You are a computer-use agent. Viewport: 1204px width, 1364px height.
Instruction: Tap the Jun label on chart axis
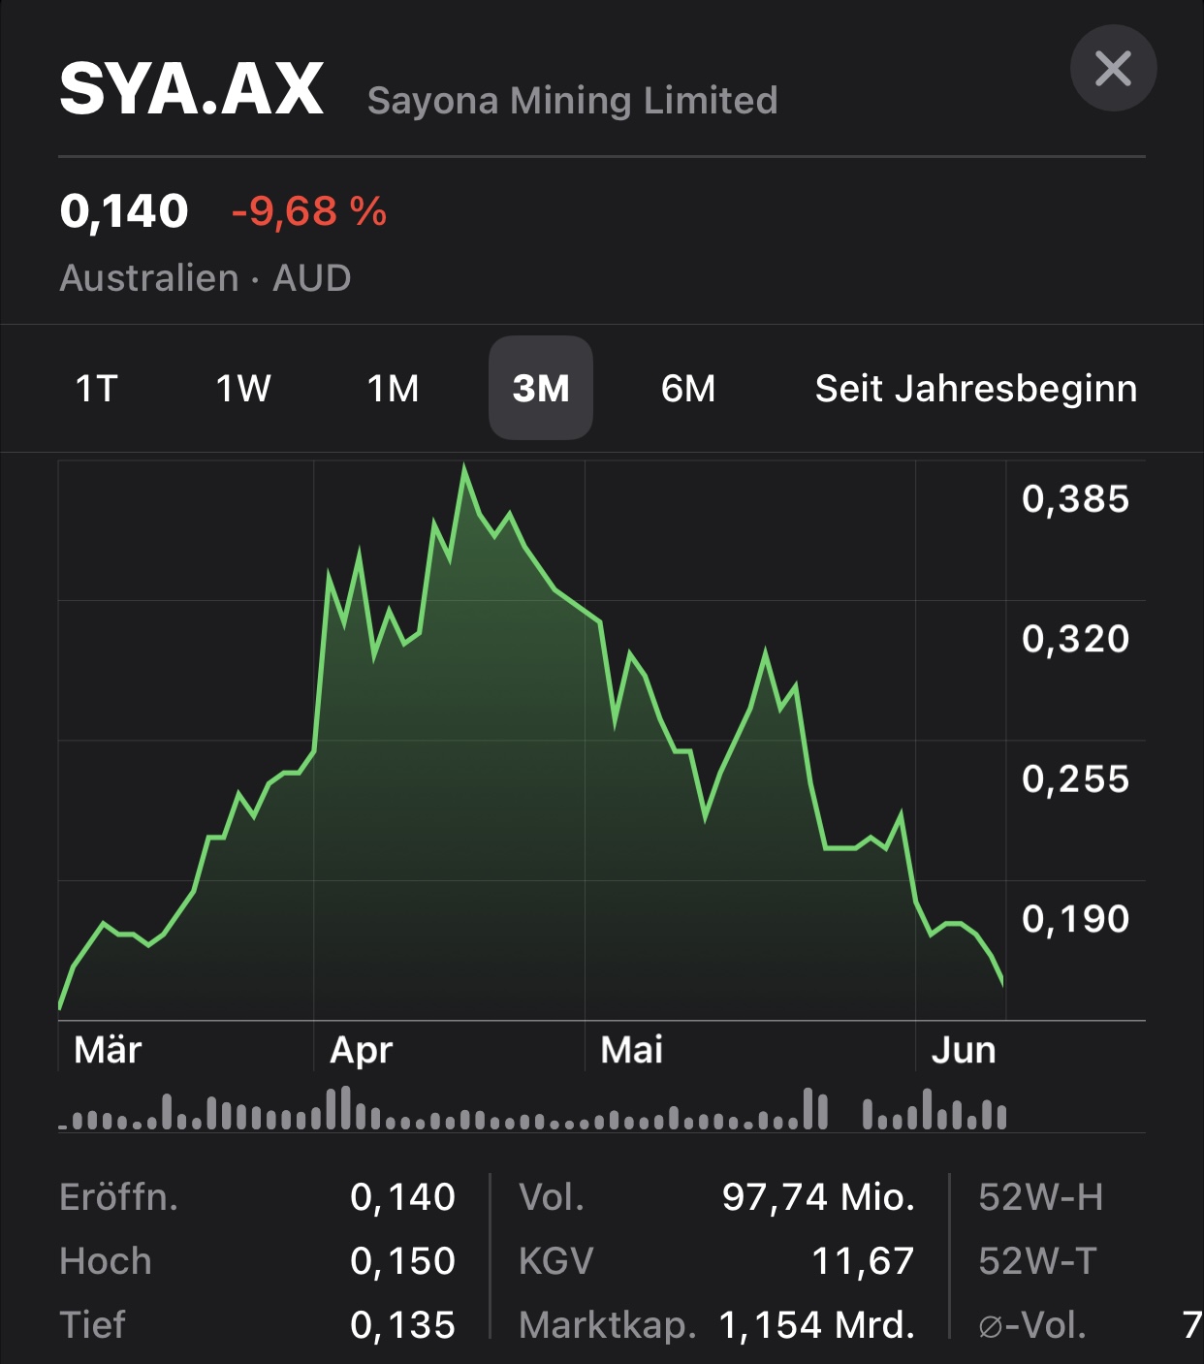point(963,1050)
